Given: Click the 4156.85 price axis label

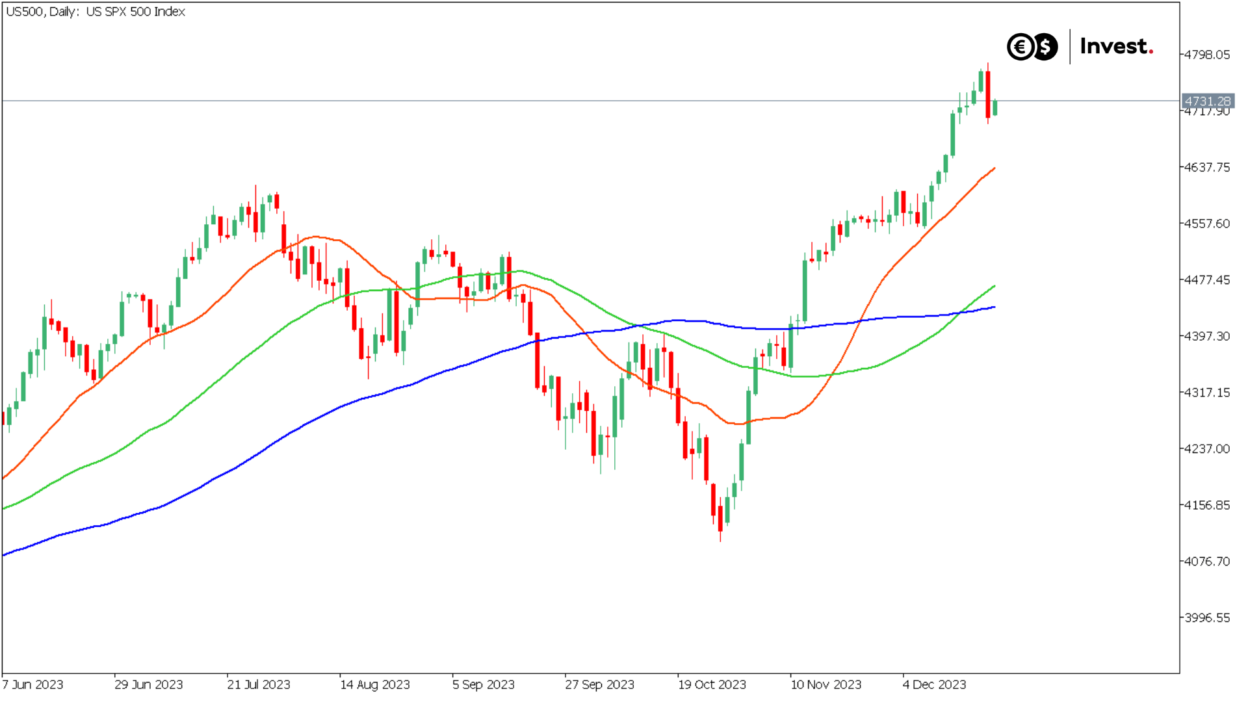Looking at the screenshot, I should (1207, 505).
